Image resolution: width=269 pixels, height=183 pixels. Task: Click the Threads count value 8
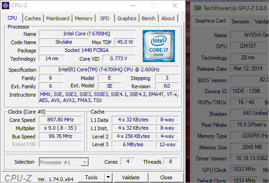tap(171, 161)
